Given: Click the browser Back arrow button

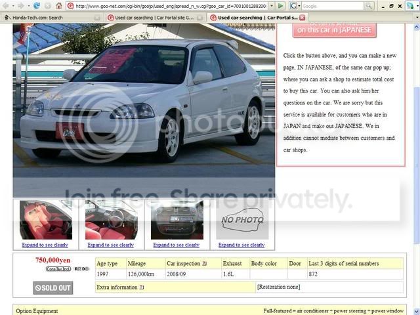Looking at the screenshot, I should point(7,5).
